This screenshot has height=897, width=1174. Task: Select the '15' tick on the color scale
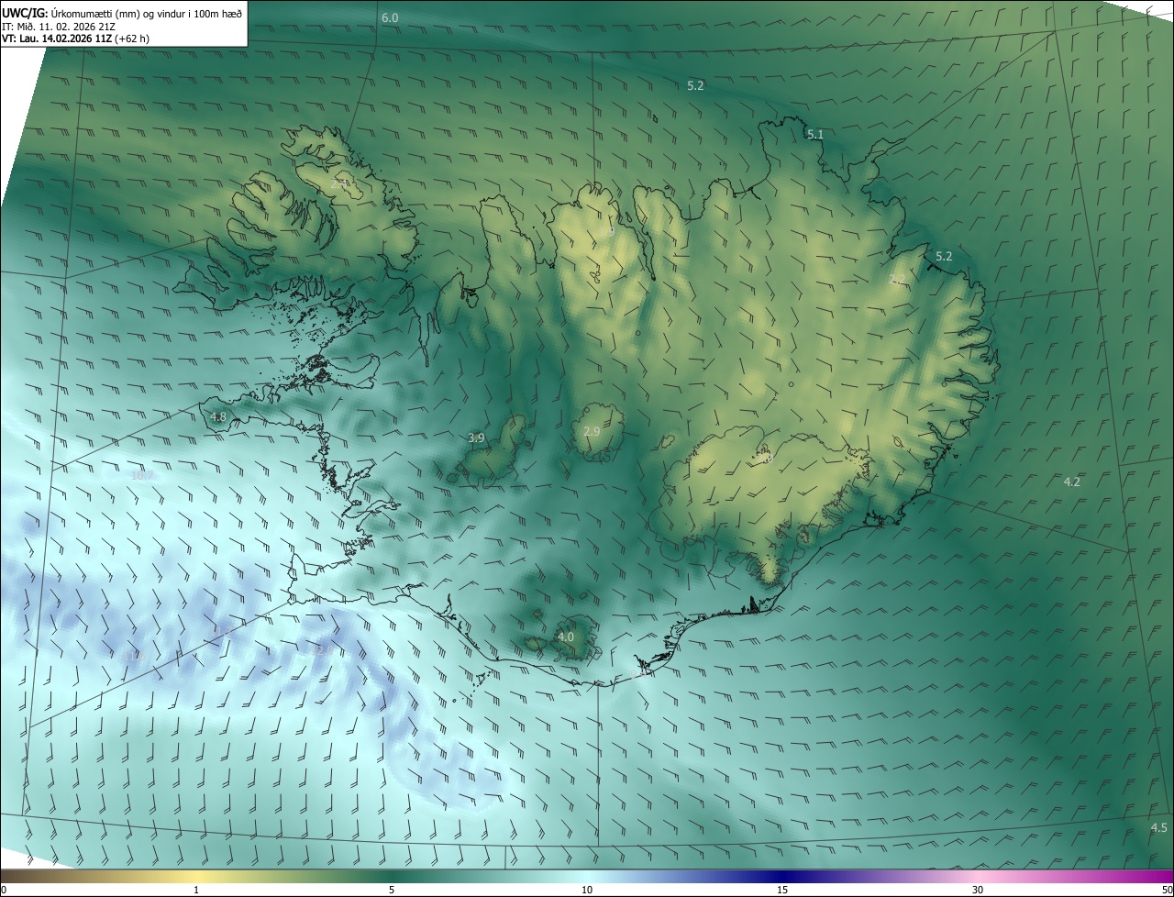click(x=782, y=891)
